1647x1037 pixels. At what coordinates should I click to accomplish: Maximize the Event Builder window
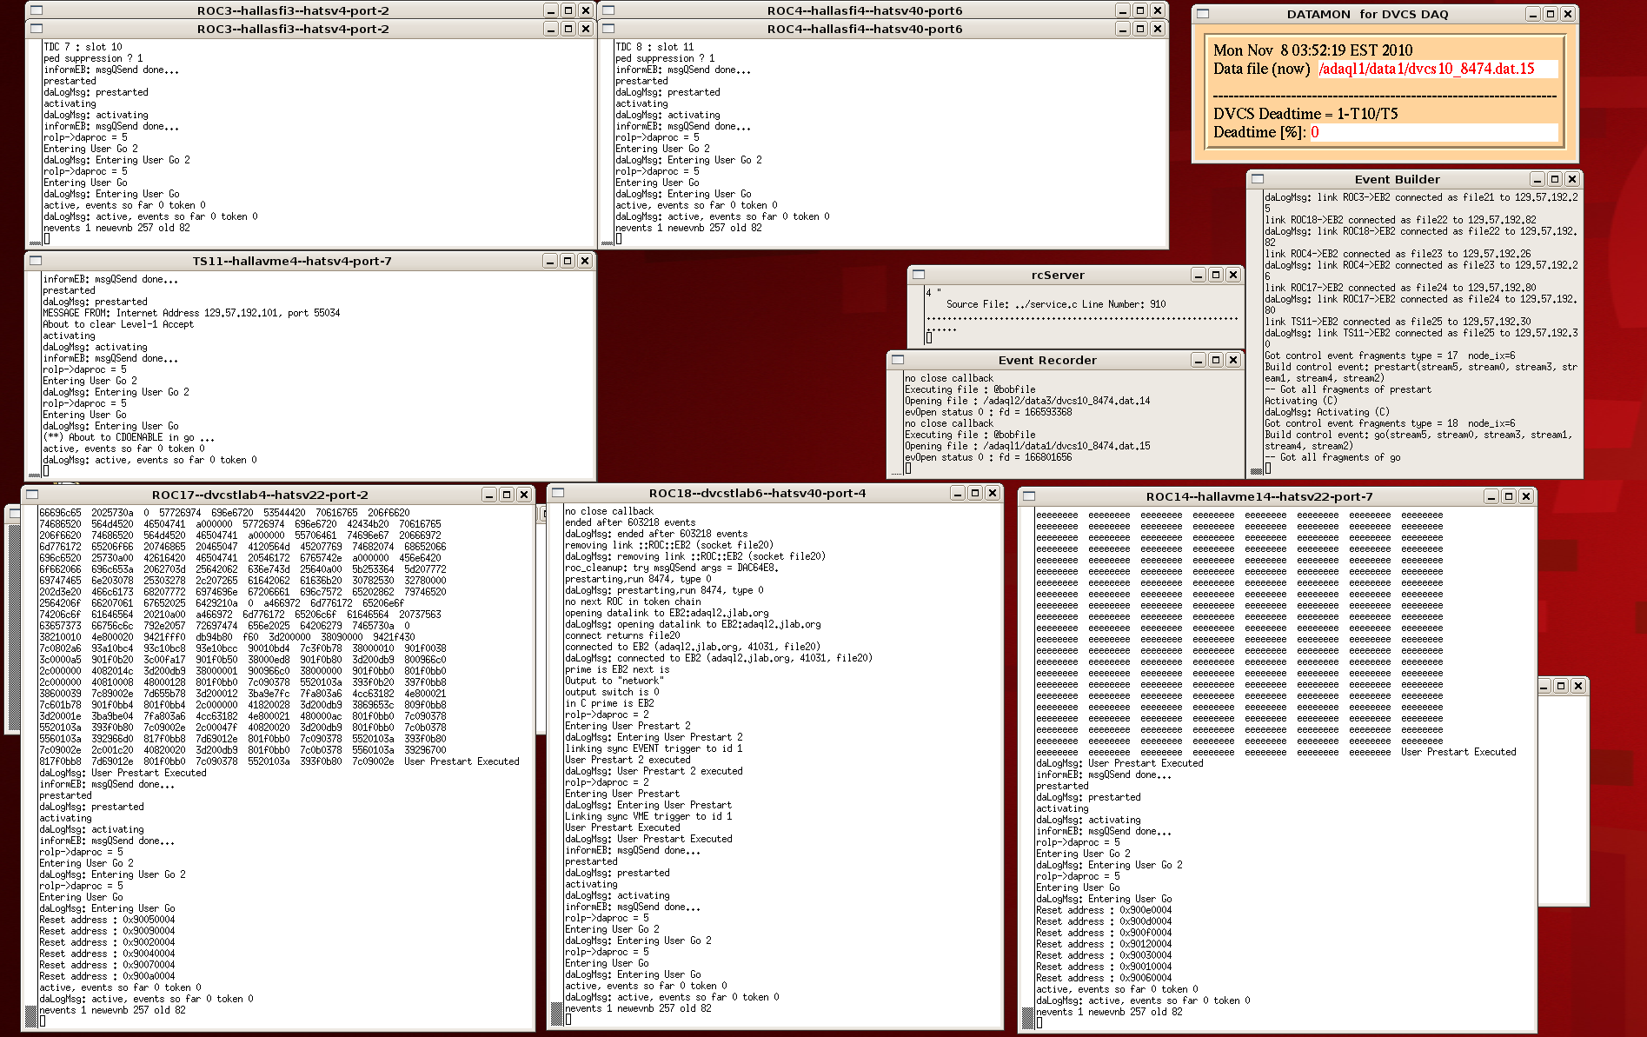pos(1555,179)
